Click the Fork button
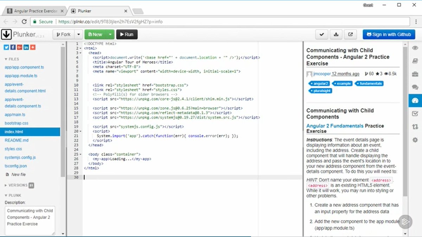Screen dimensions: 422x237 (64, 34)
